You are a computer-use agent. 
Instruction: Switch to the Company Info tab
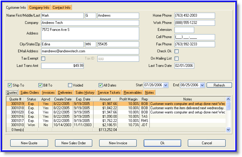tap(39, 8)
